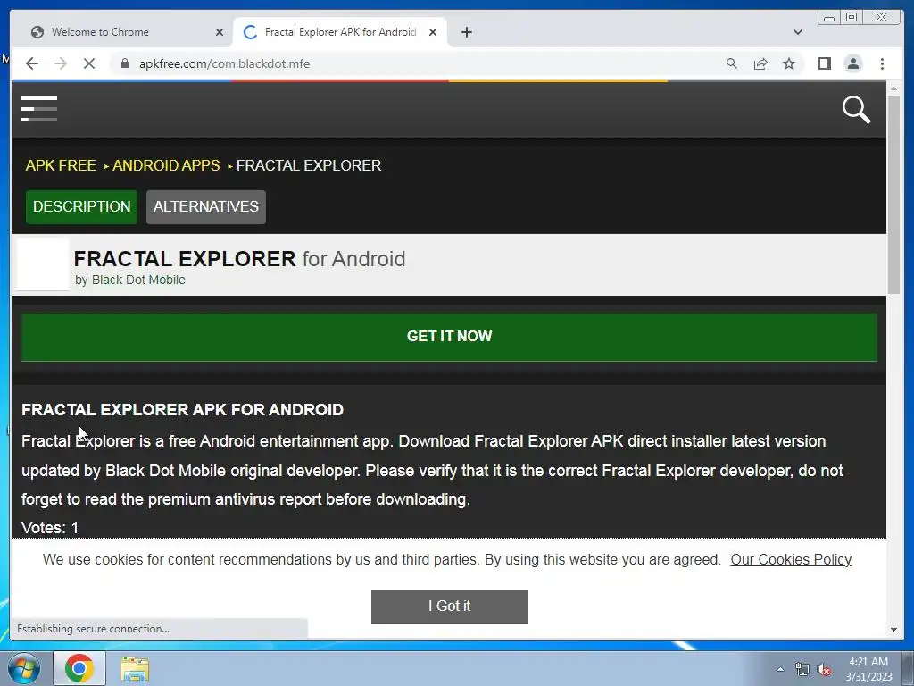The width and height of the screenshot is (914, 686).
Task: Click the muted volume tray icon
Action: pyautogui.click(x=824, y=669)
